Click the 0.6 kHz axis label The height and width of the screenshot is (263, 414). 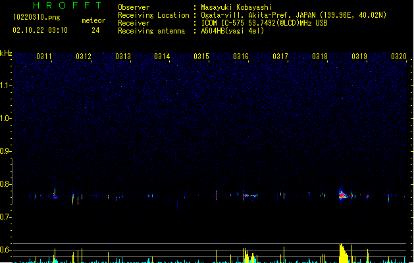(x=5, y=250)
